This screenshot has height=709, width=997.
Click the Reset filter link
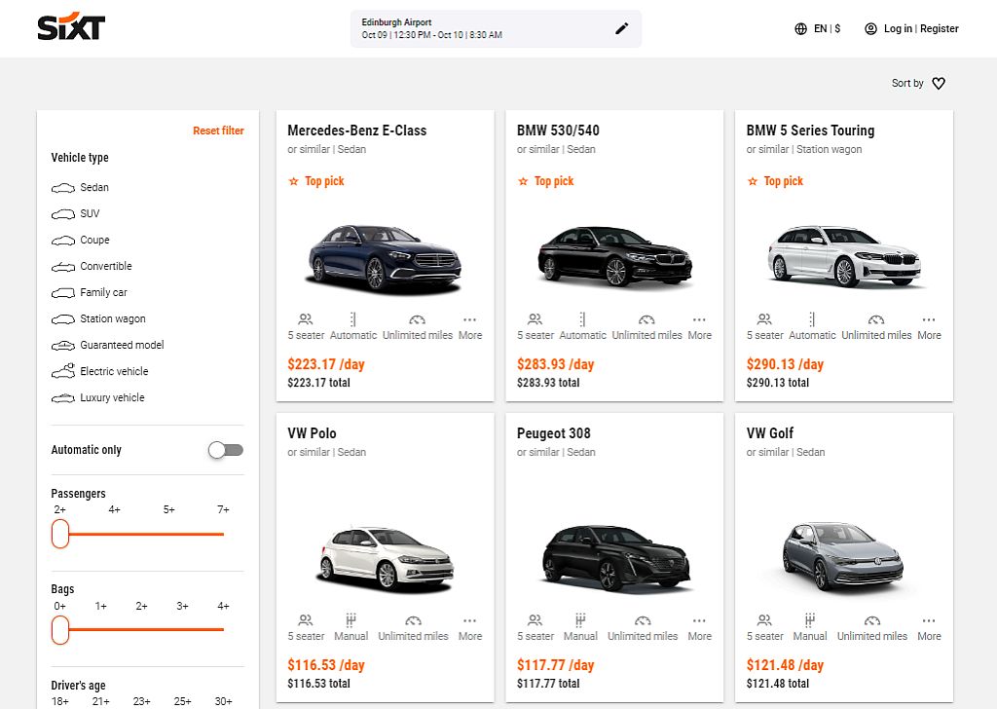[x=218, y=131]
